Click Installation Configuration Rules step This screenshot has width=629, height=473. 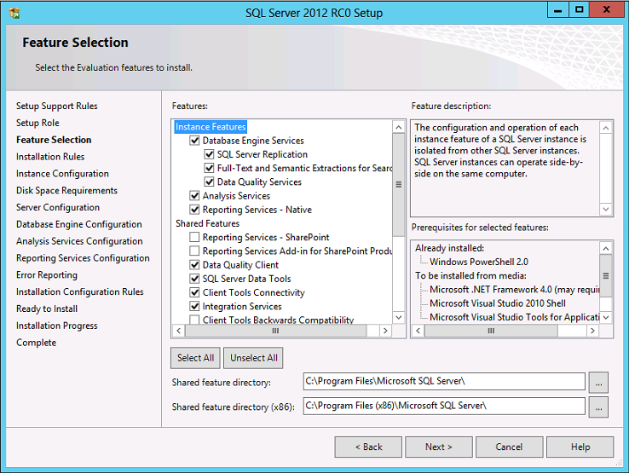tap(80, 291)
